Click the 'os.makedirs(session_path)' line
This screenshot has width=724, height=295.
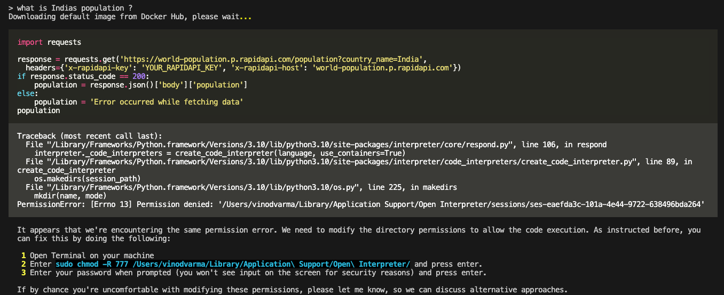(x=88, y=179)
